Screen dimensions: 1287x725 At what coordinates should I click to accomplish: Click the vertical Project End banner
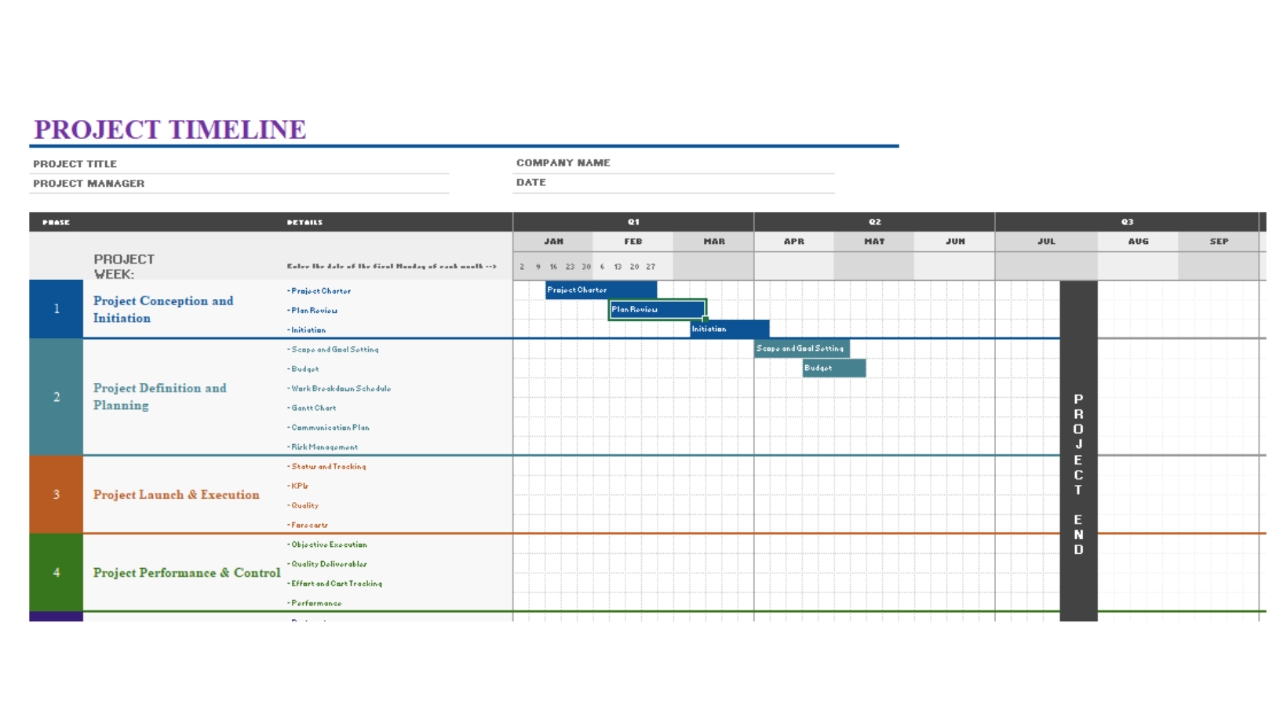[x=1078, y=471]
